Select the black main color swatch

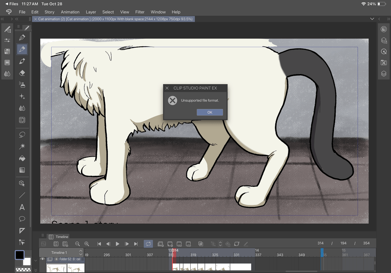tap(20, 255)
